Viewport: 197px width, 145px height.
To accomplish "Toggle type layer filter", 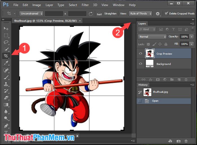I will (173, 29).
